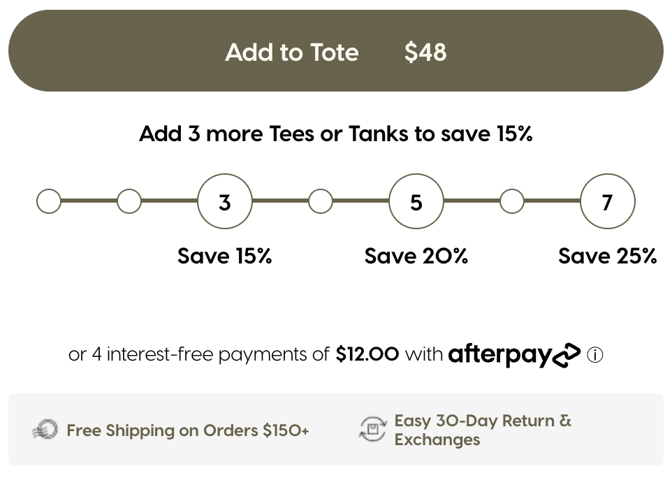672x478 pixels.
Task: Click the calendar symbol inside the returns icon
Action: [x=374, y=428]
